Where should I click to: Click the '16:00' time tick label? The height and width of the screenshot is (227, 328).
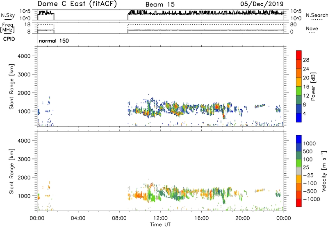[201, 218]
